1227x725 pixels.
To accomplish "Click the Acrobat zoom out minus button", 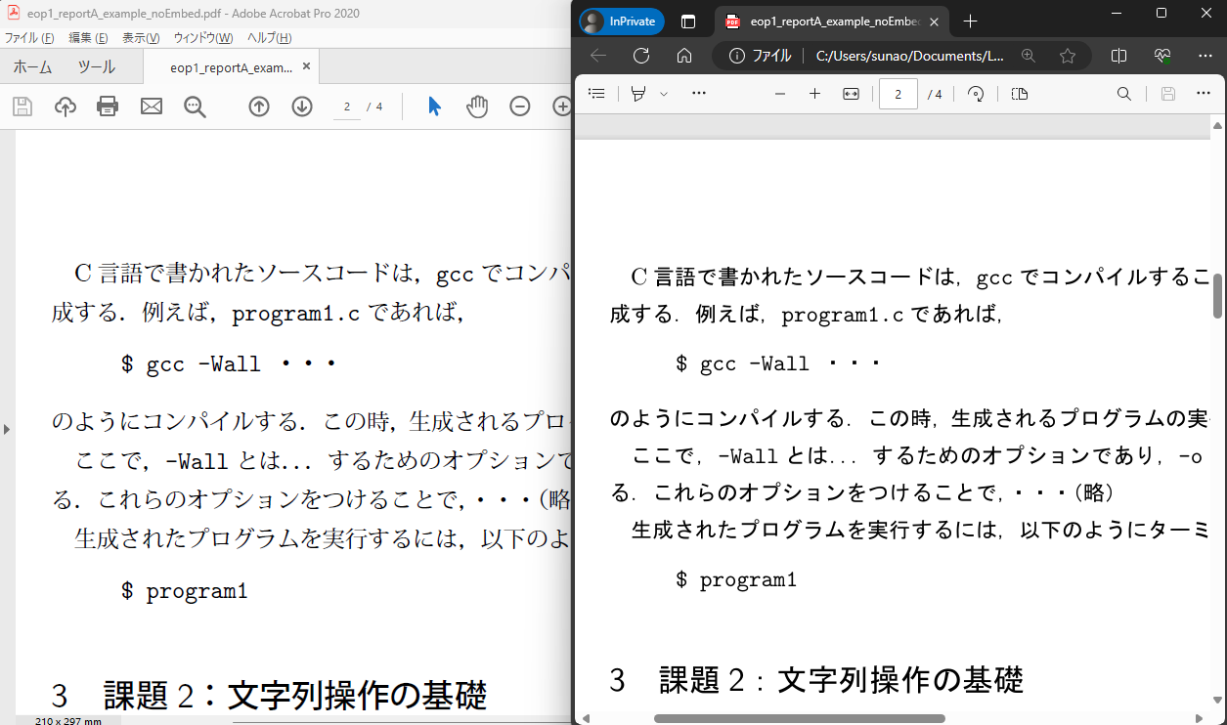I will [520, 107].
